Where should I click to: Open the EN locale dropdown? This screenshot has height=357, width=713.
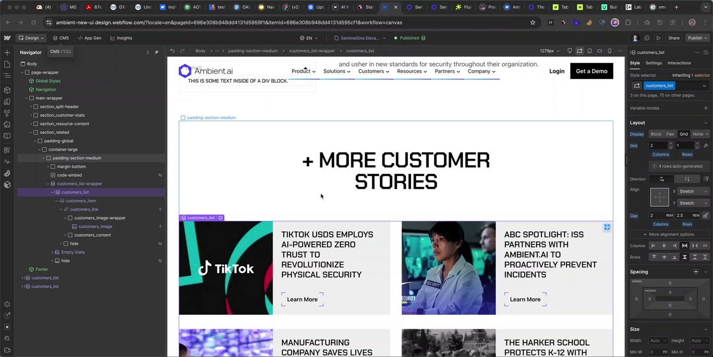pos(309,38)
